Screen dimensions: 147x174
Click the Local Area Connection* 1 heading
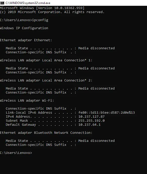46,60
